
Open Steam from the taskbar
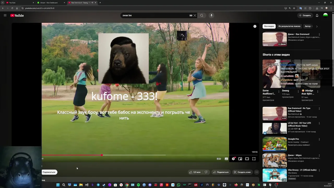point(104,185)
